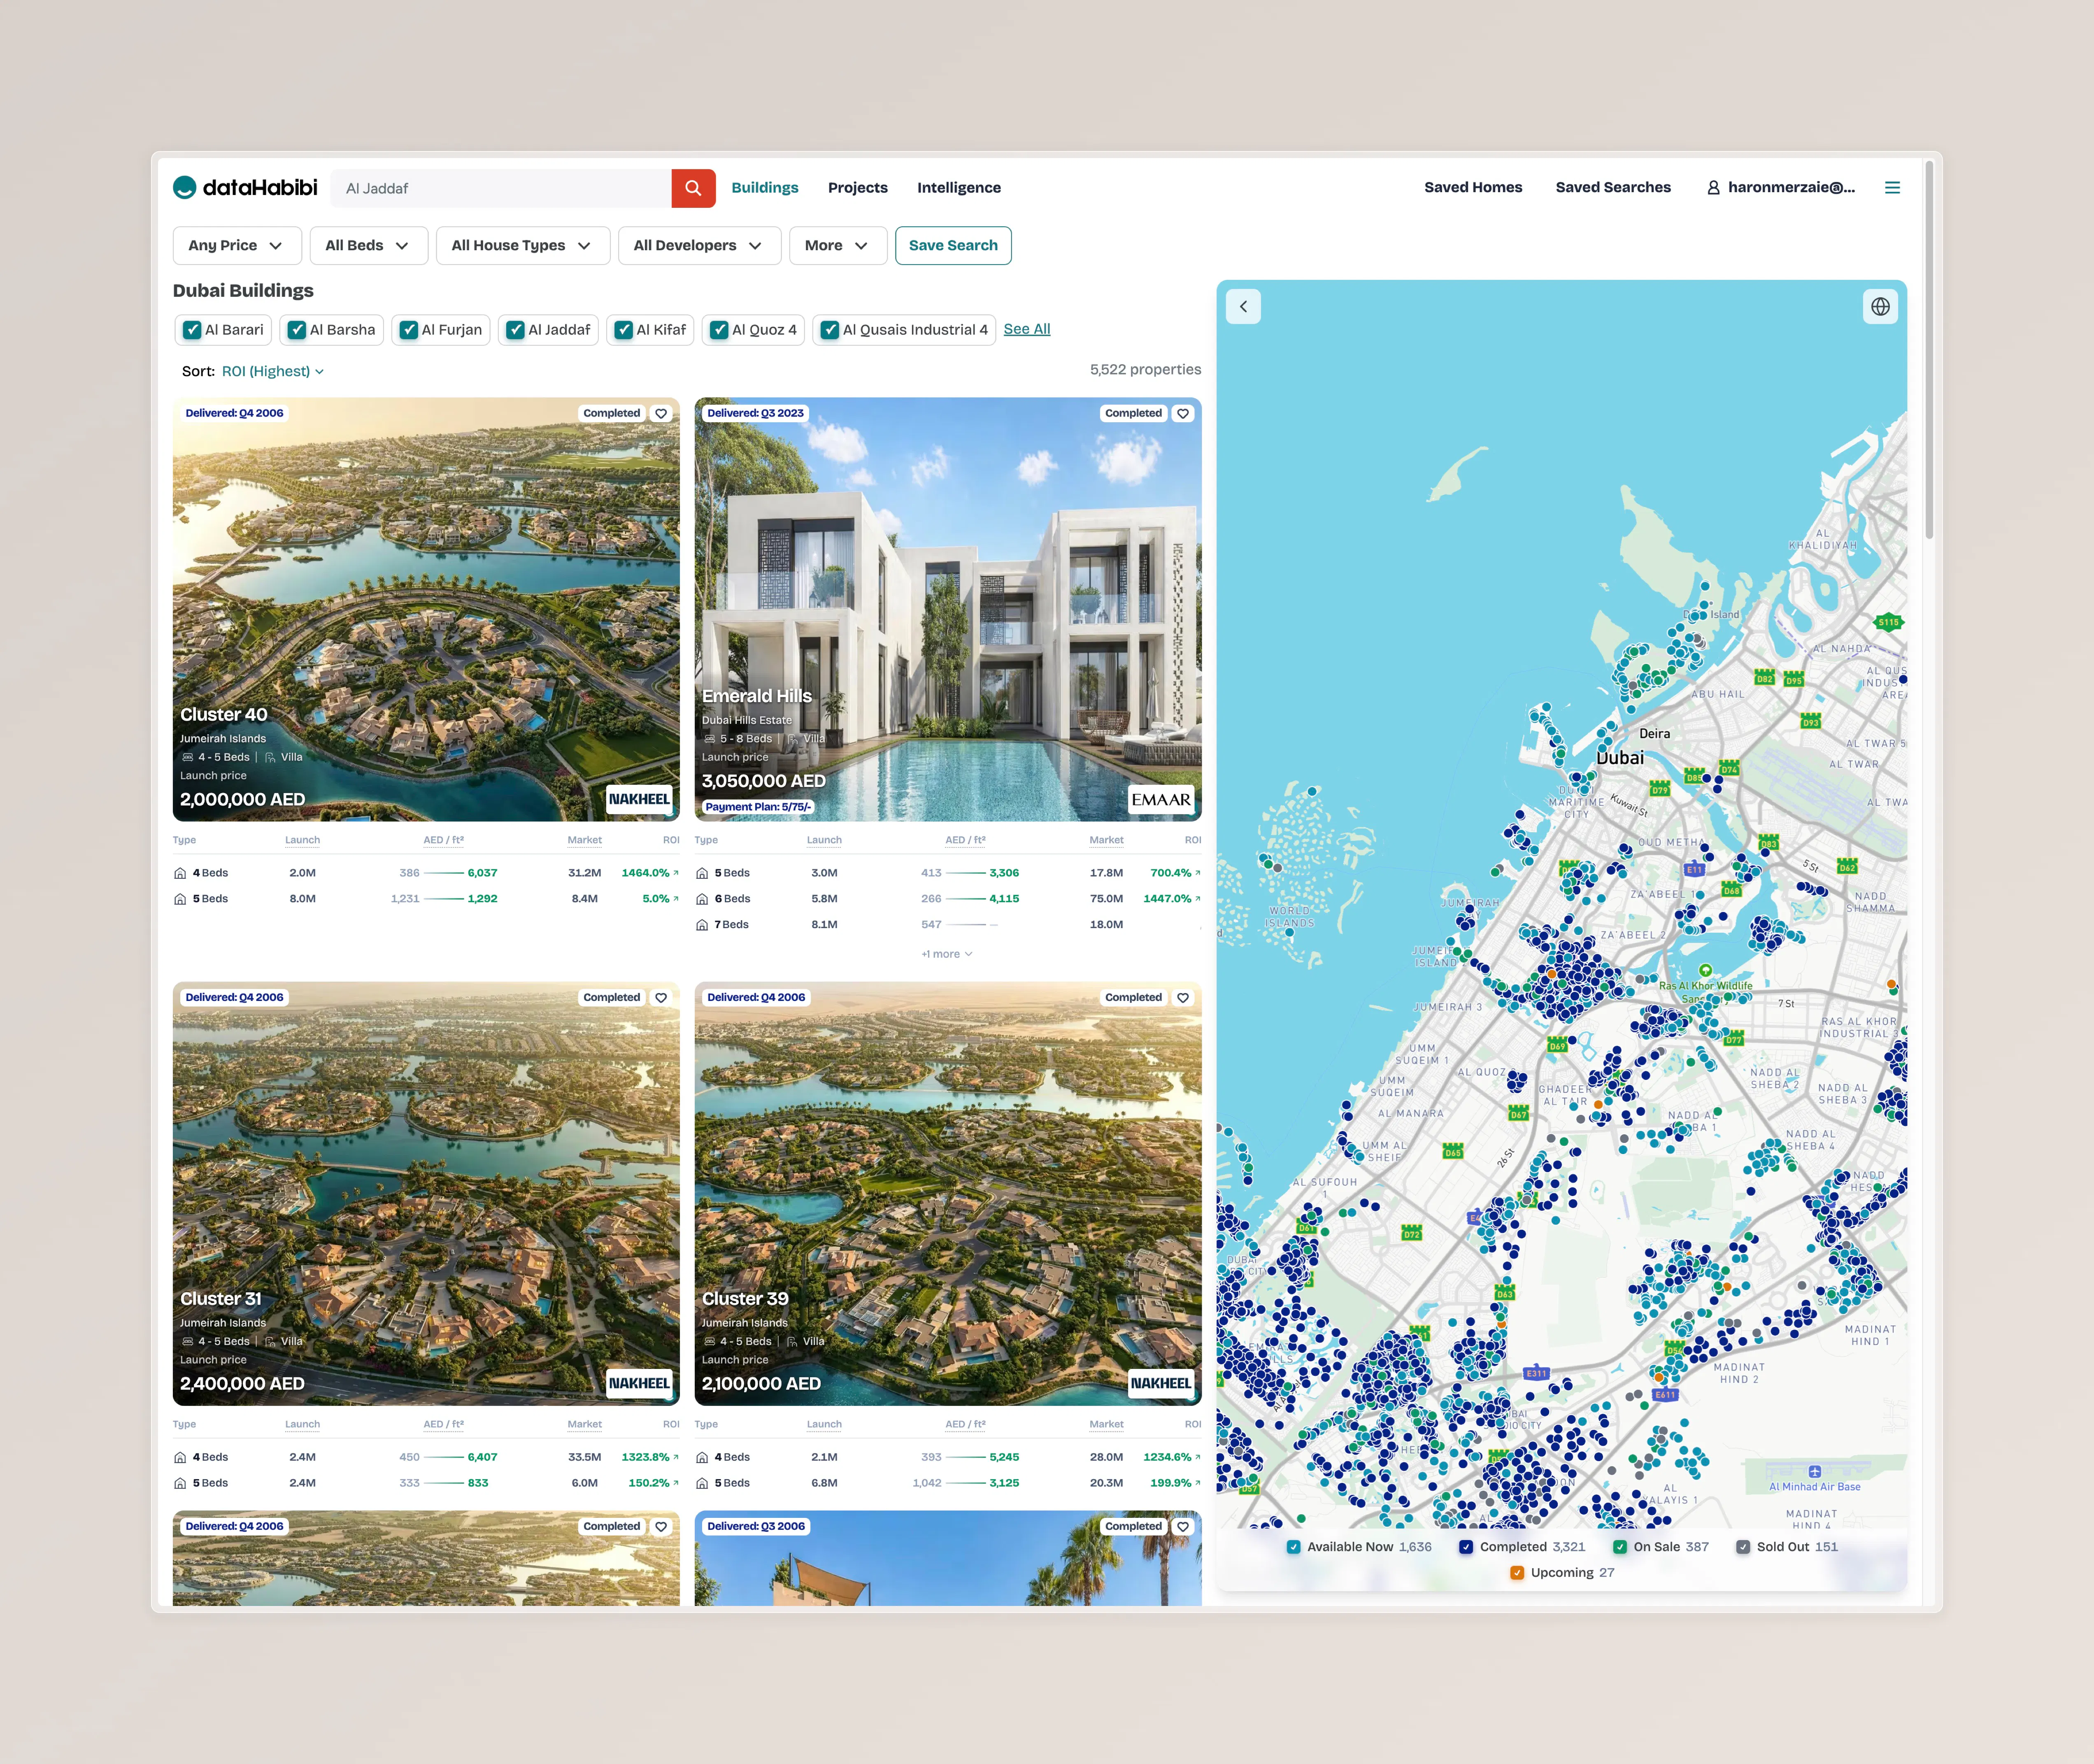This screenshot has width=2094, height=1764.
Task: Favorite the Cluster 40 listing heart
Action: (x=661, y=413)
